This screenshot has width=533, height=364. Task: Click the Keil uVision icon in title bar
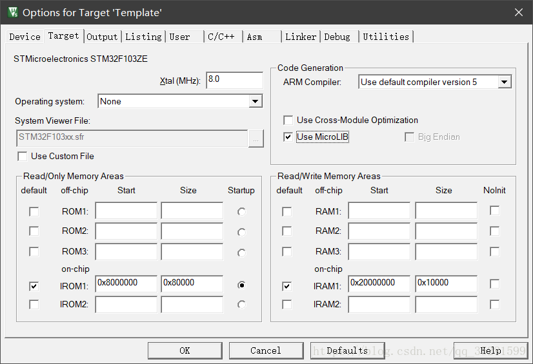pos(13,12)
